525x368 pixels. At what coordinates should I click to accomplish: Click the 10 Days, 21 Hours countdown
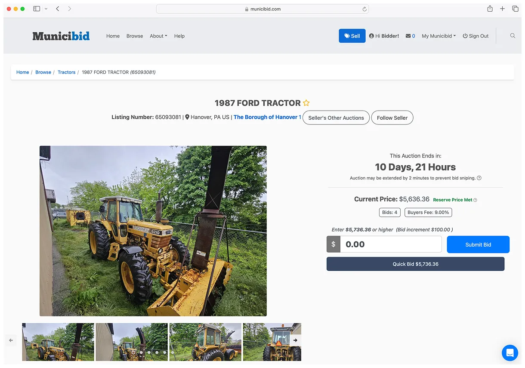[415, 167]
